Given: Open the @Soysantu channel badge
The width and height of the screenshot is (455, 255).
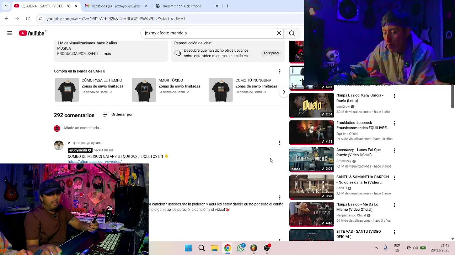Looking at the screenshot, I should tap(80, 150).
